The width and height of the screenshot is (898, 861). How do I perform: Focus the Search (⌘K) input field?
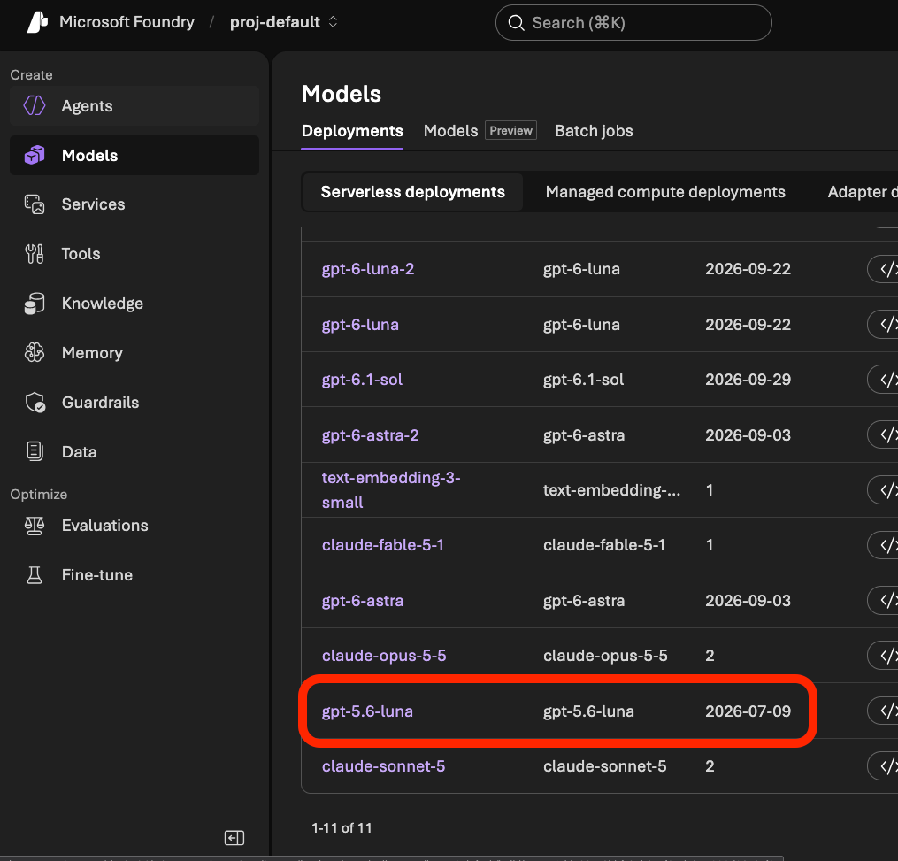[x=633, y=23]
